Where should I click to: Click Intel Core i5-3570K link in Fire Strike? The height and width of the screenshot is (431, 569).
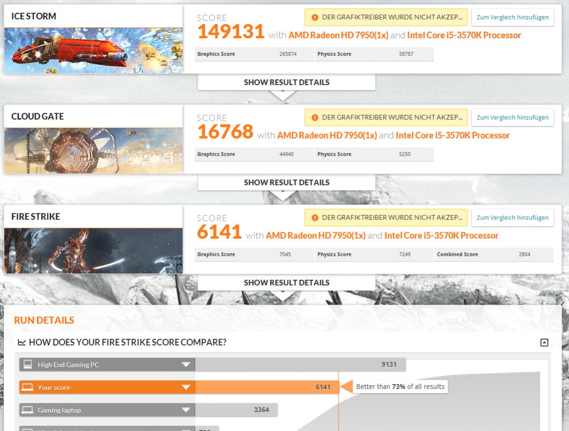(x=442, y=236)
